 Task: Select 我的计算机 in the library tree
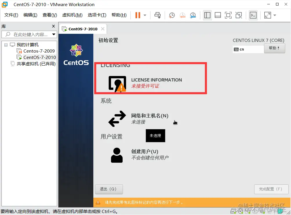pyautogui.click(x=28, y=45)
